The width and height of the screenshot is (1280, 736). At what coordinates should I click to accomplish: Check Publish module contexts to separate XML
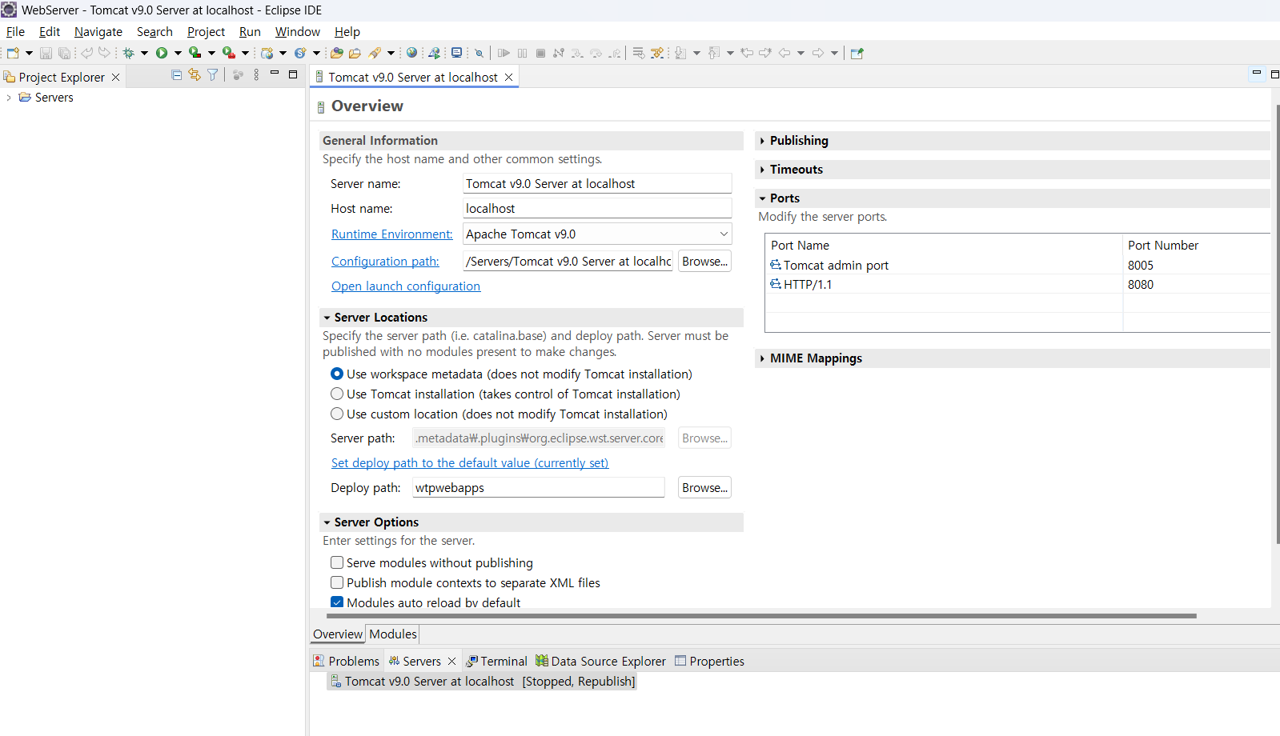[337, 582]
